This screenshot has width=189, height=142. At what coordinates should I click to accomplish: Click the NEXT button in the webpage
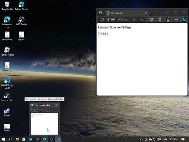(x=103, y=34)
